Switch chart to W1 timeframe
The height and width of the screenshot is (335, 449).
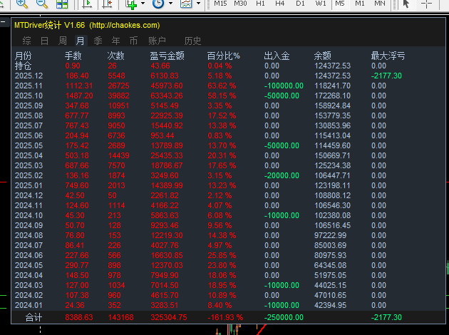[x=321, y=4]
